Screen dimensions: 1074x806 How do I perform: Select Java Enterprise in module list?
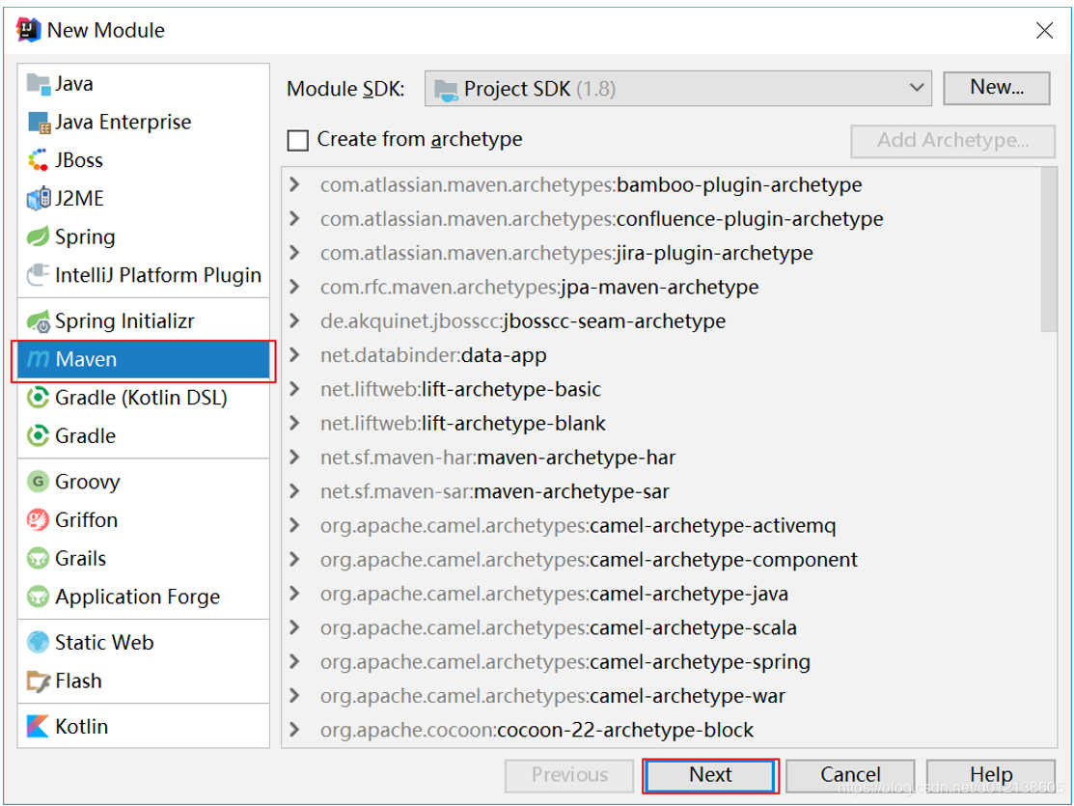pyautogui.click(x=123, y=122)
